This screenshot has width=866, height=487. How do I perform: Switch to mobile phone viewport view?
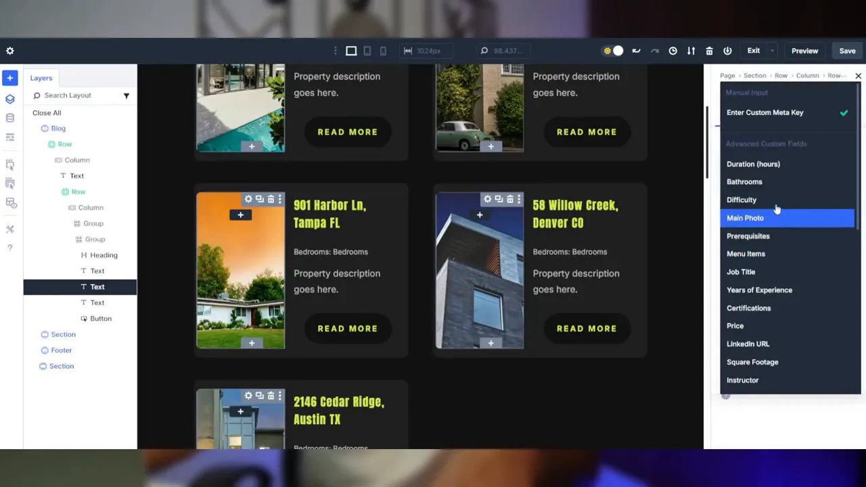[x=383, y=51]
